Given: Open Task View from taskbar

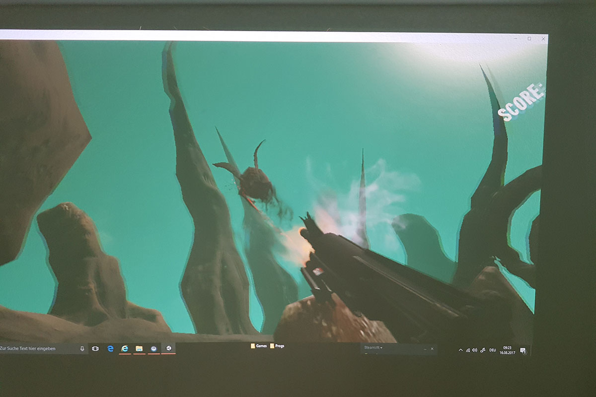Looking at the screenshot, I should coord(95,349).
